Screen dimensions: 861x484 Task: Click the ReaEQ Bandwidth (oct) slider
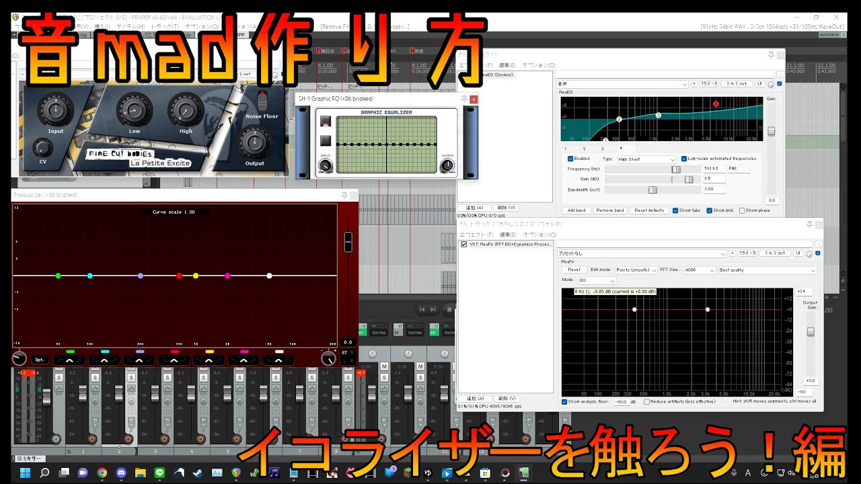tap(652, 190)
